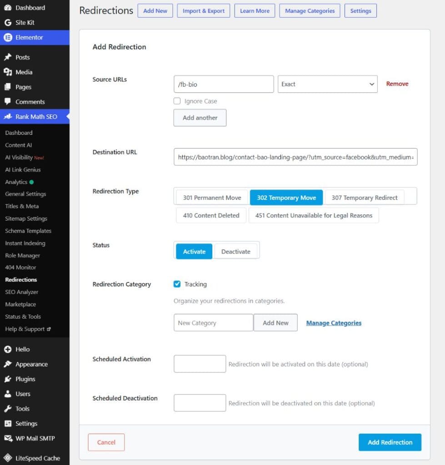Click the Pages icon in sidebar
The image size is (445, 465).
click(8, 87)
